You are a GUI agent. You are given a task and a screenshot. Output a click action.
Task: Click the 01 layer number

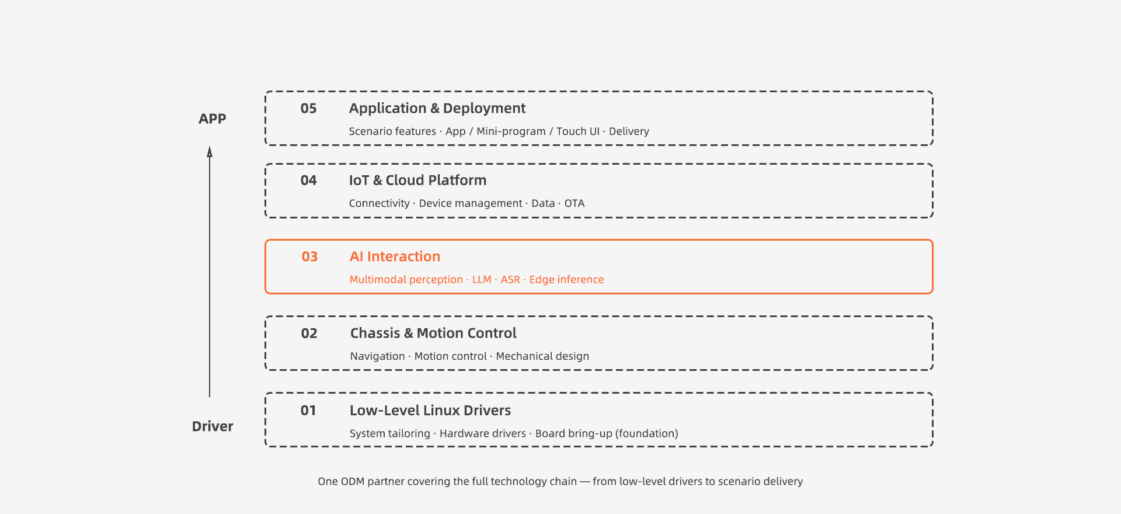tap(308, 411)
